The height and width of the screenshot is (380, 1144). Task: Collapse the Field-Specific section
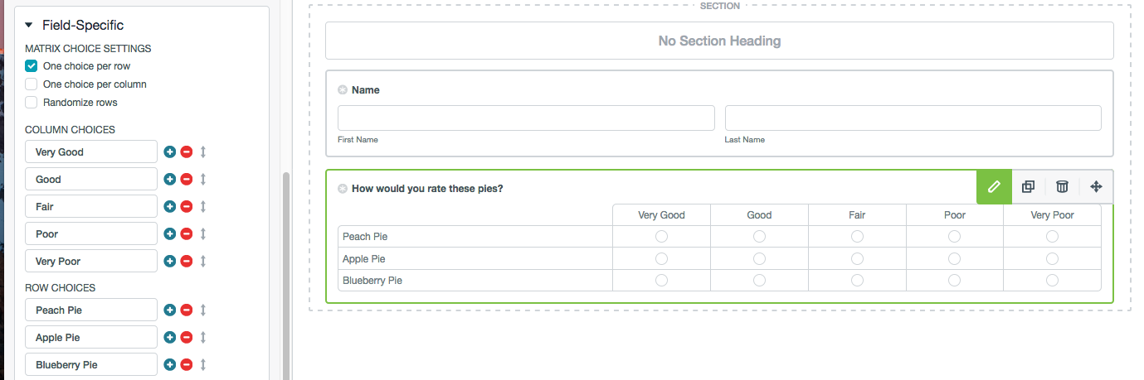[x=30, y=26]
